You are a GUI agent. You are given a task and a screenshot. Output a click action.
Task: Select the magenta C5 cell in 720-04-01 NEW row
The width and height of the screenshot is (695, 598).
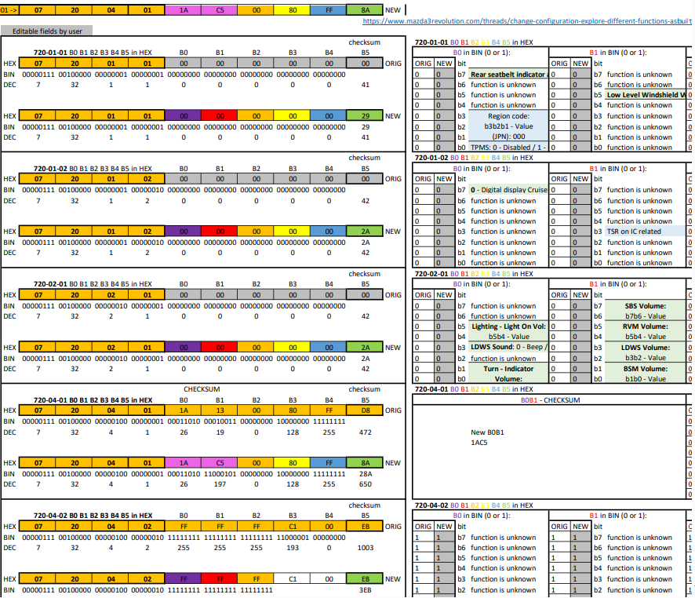click(x=220, y=463)
